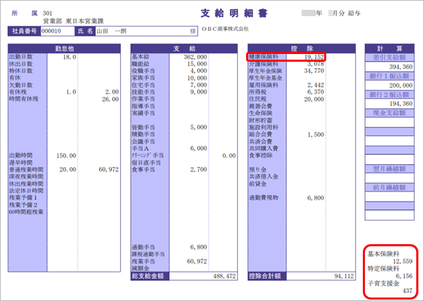Select the 深夜残業時間 row label
Viewport: 424px width, 301px height.
pos(26,177)
